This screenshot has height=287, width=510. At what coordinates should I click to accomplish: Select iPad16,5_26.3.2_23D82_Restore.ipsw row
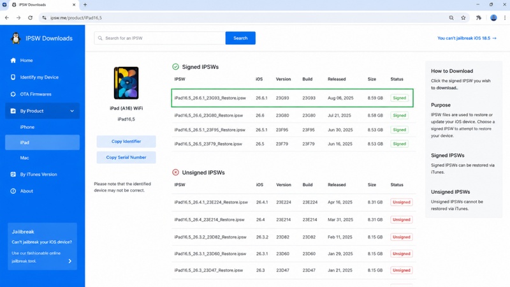pyautogui.click(x=294, y=237)
